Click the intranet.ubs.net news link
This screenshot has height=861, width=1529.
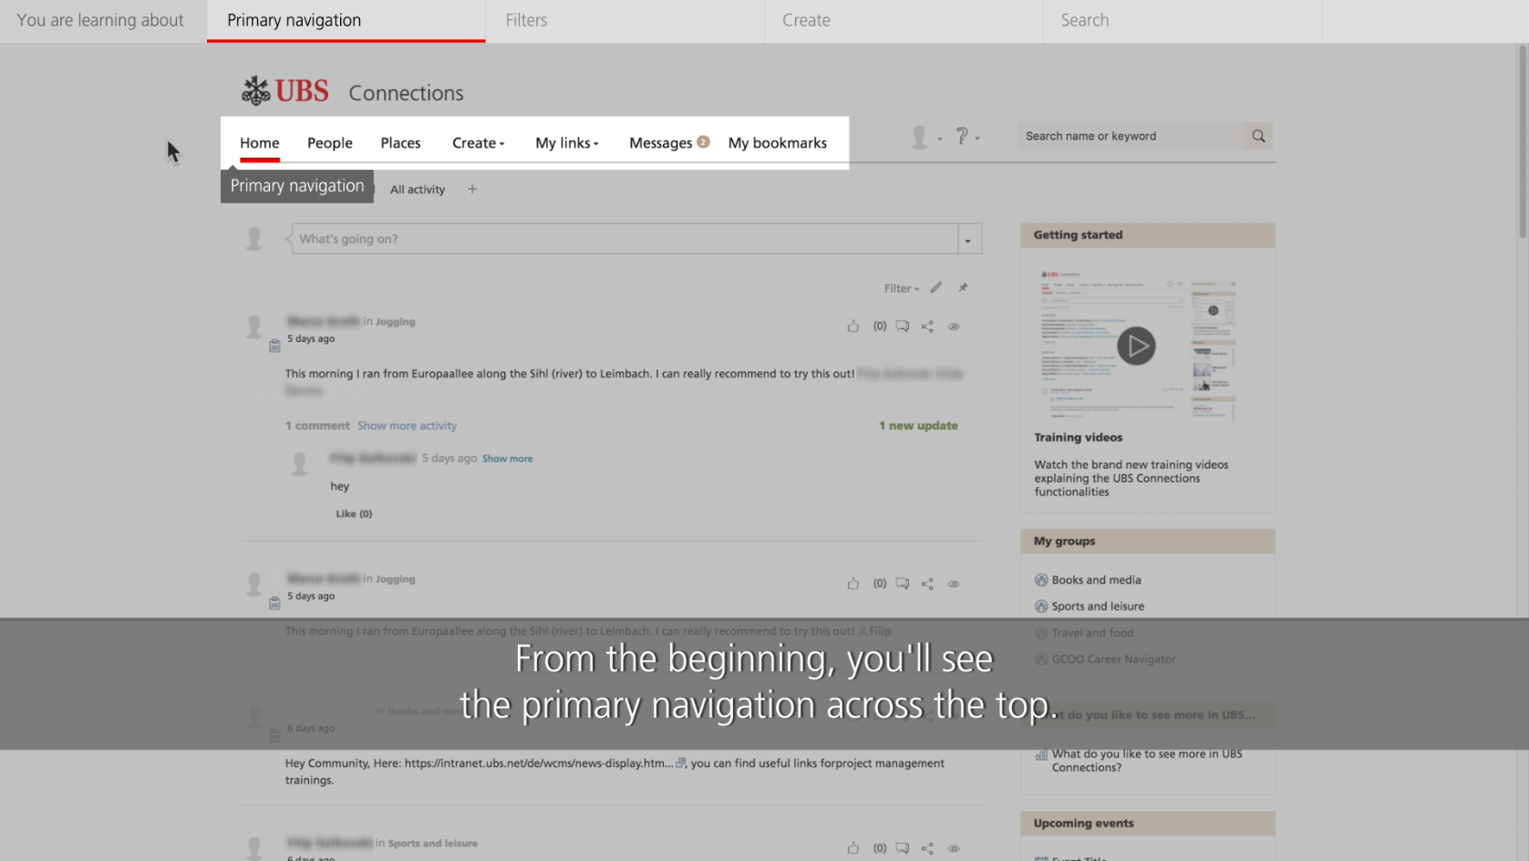(x=539, y=762)
